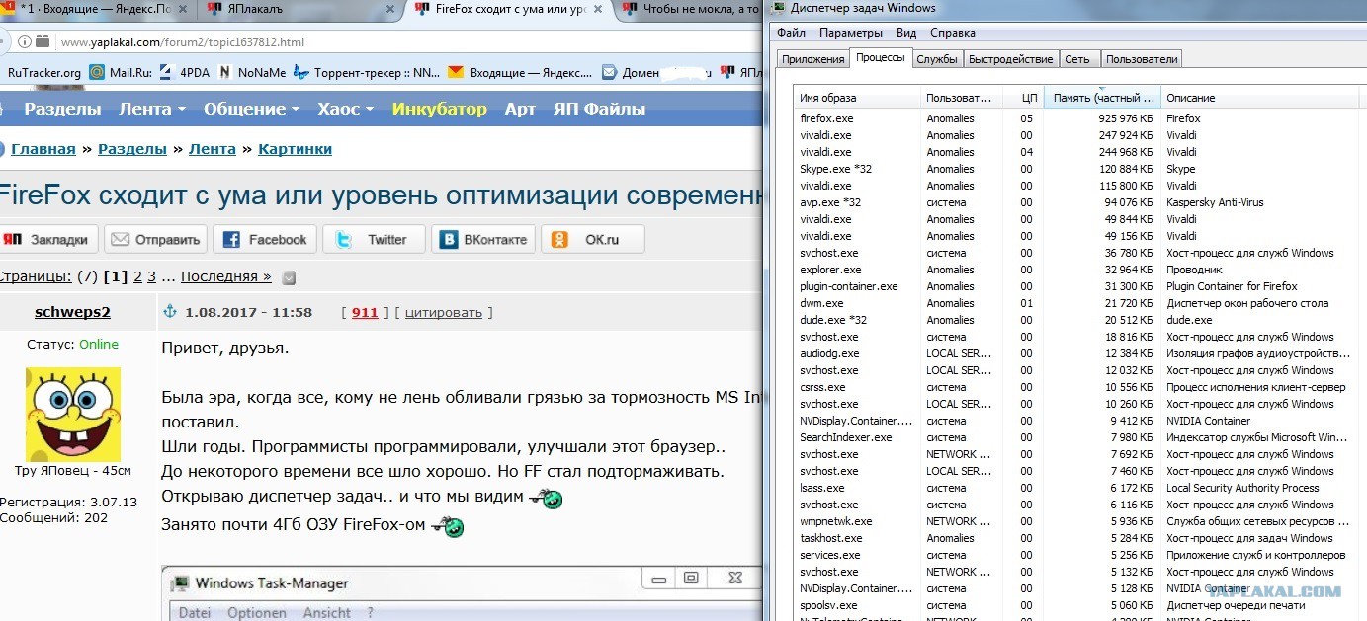Open Справка menu in Task Manager
The image size is (1367, 621).
tap(953, 33)
